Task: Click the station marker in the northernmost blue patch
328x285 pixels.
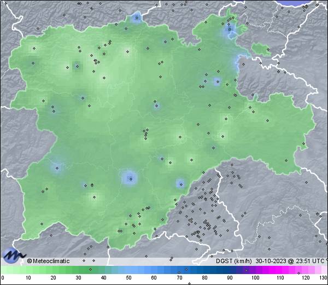Action: [x=137, y=18]
